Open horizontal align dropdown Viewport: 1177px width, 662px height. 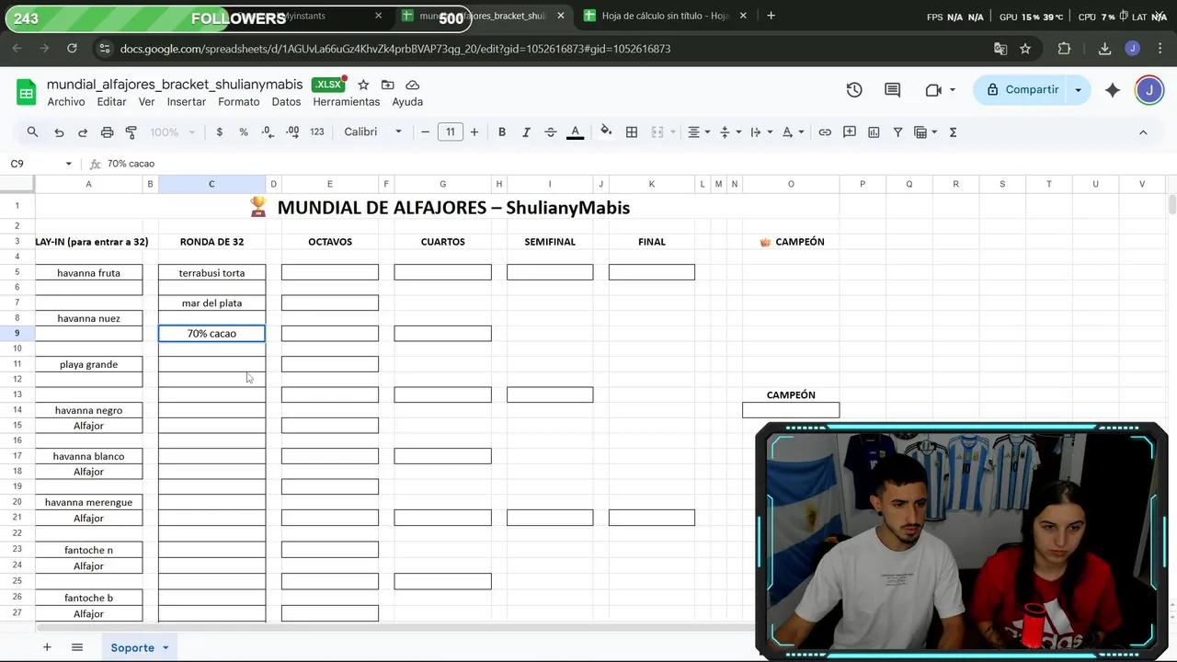click(699, 132)
